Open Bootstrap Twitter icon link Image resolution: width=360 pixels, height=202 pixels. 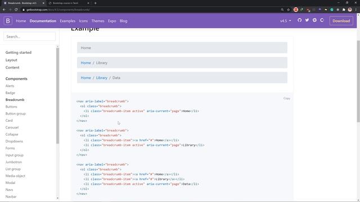(x=307, y=20)
